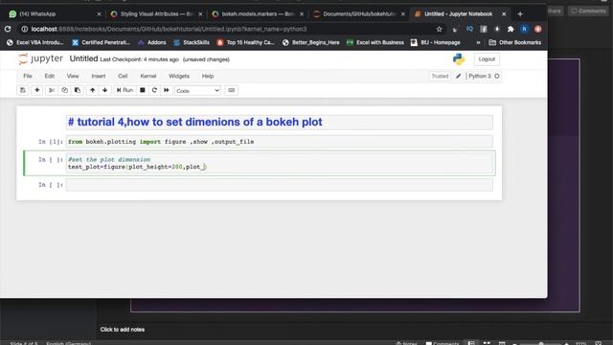Image resolution: width=613 pixels, height=345 pixels.
Task: Close the Untitled - Jupyter Notebook tab
Action: [x=504, y=14]
